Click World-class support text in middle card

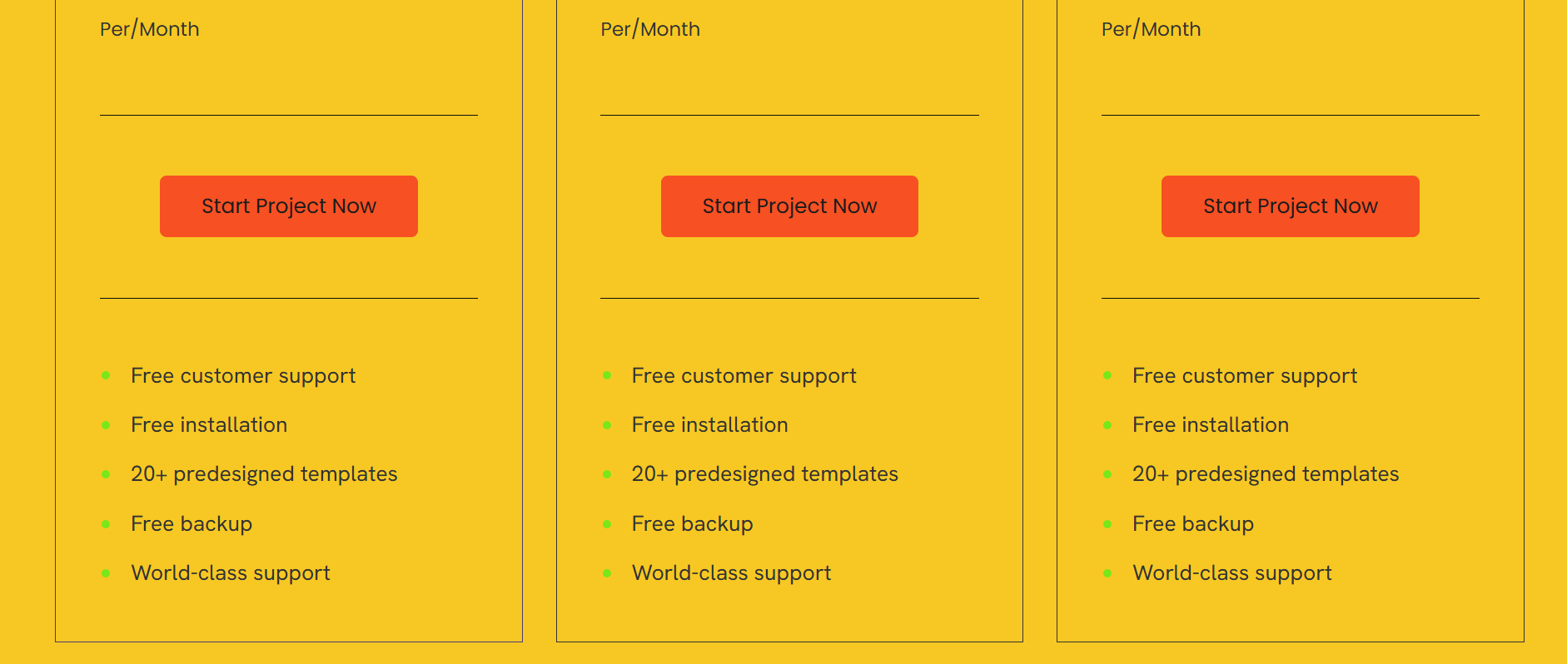(731, 573)
